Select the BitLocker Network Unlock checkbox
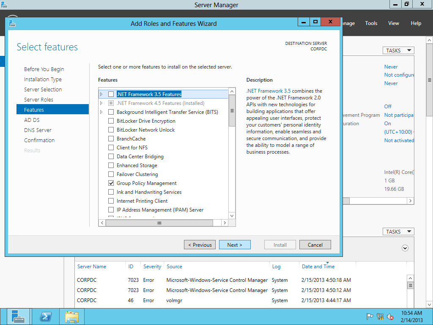Screen dimensions: 433x325 click(111, 129)
